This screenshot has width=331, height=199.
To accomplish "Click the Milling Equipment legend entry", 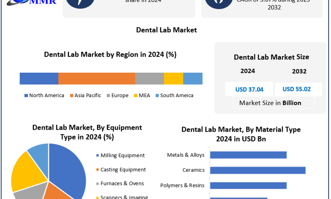I will click(x=120, y=156).
